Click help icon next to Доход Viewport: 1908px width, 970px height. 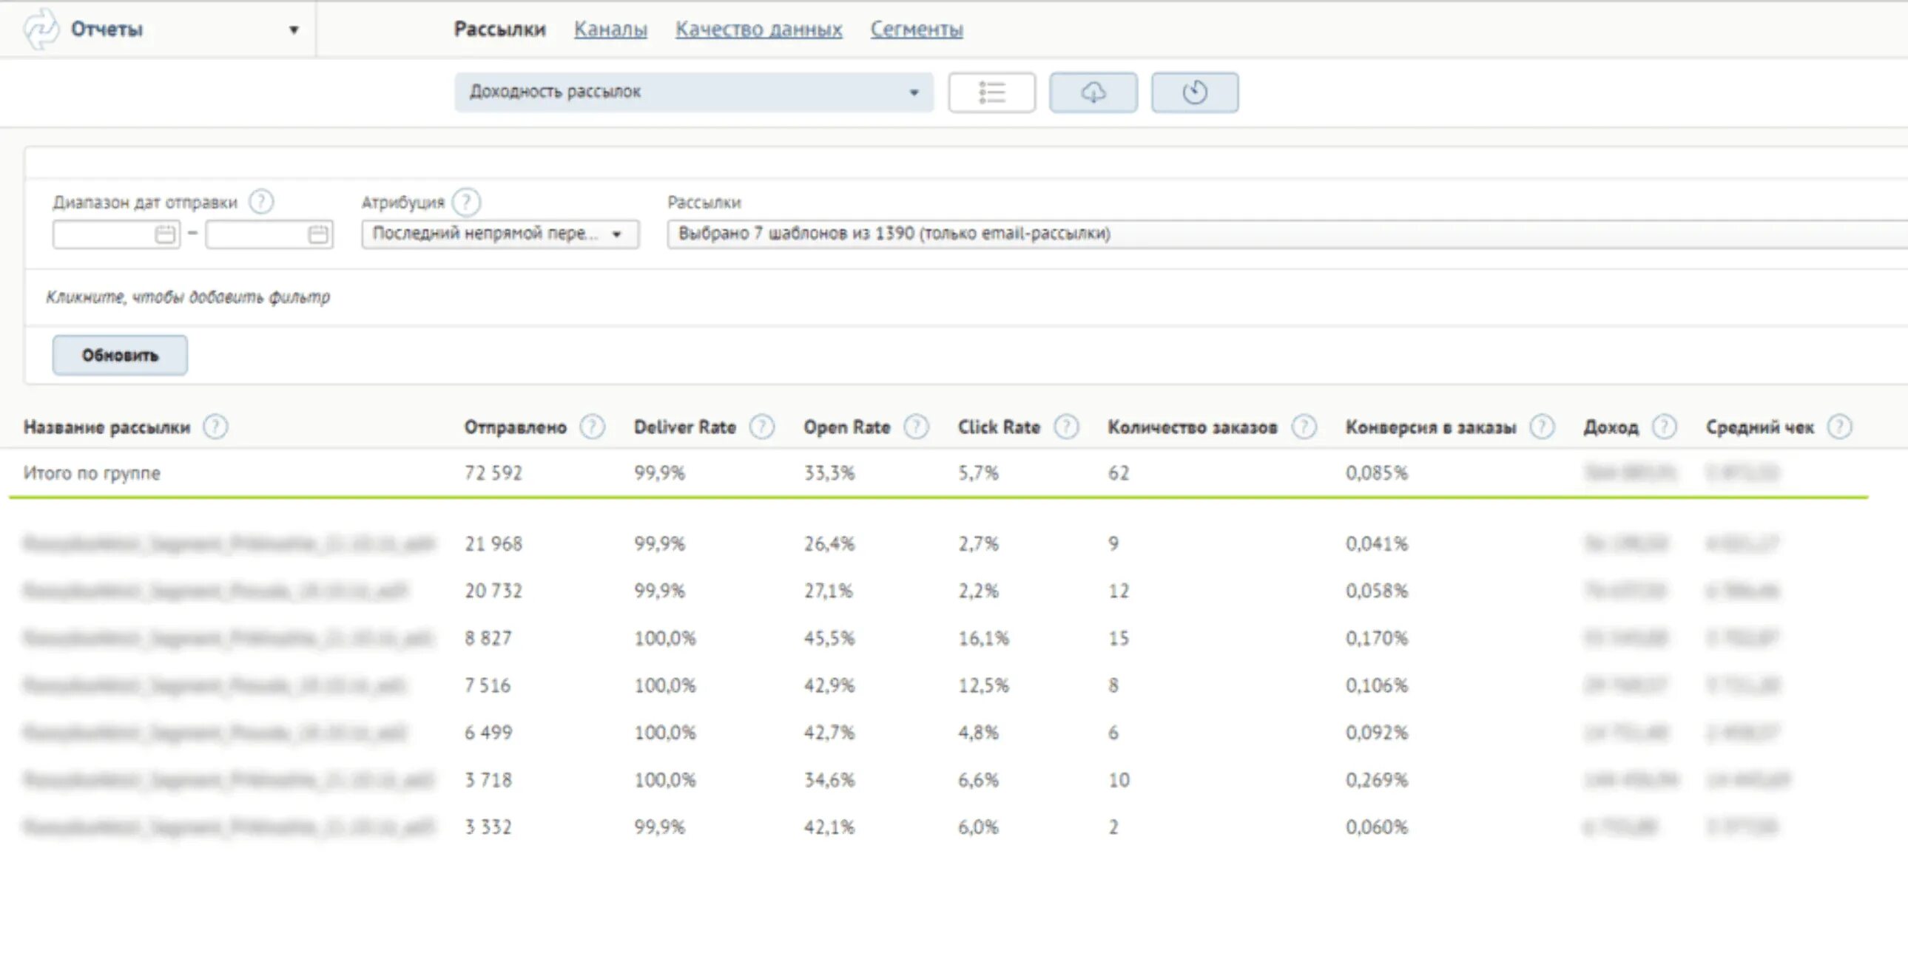pyautogui.click(x=1665, y=427)
